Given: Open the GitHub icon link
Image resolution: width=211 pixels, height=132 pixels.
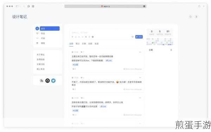Looking at the screenshot, I should 47,81.
